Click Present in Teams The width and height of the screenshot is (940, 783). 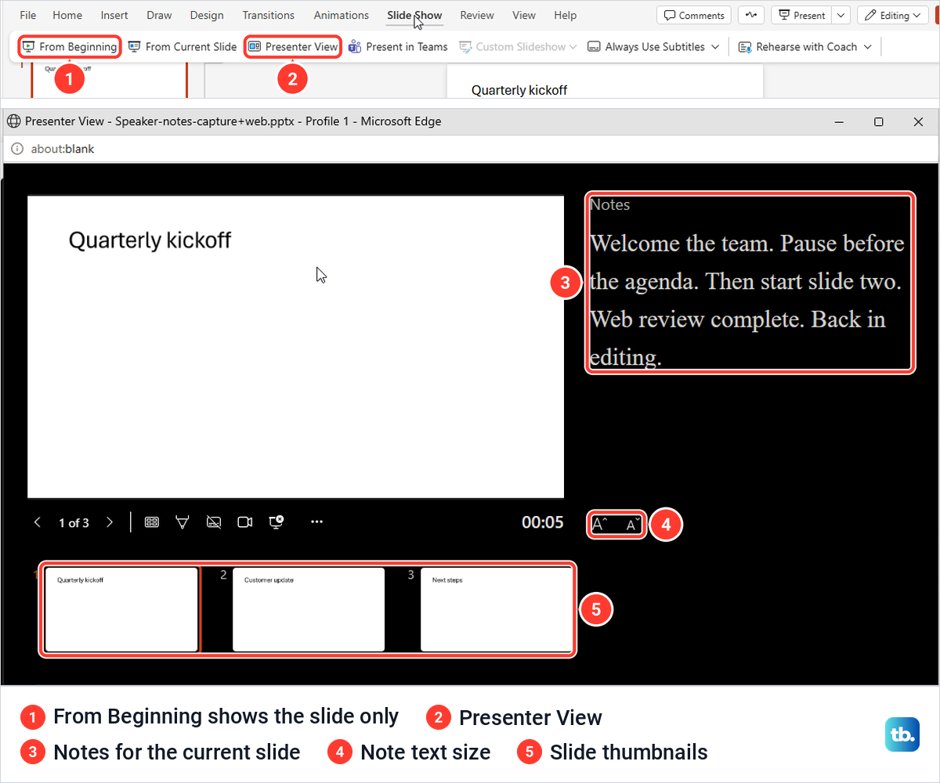coord(398,47)
